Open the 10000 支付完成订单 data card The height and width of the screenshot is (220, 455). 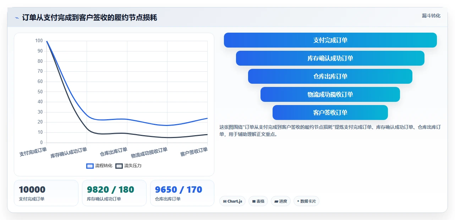[46, 193]
